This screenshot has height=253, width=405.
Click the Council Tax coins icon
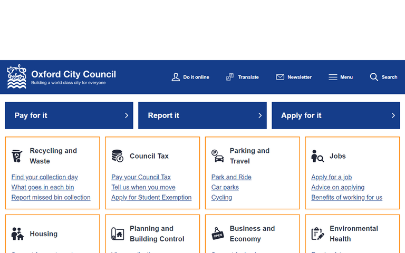tap(117, 156)
